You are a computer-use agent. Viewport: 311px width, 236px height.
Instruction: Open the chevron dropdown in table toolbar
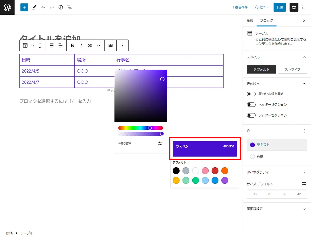[98, 45]
